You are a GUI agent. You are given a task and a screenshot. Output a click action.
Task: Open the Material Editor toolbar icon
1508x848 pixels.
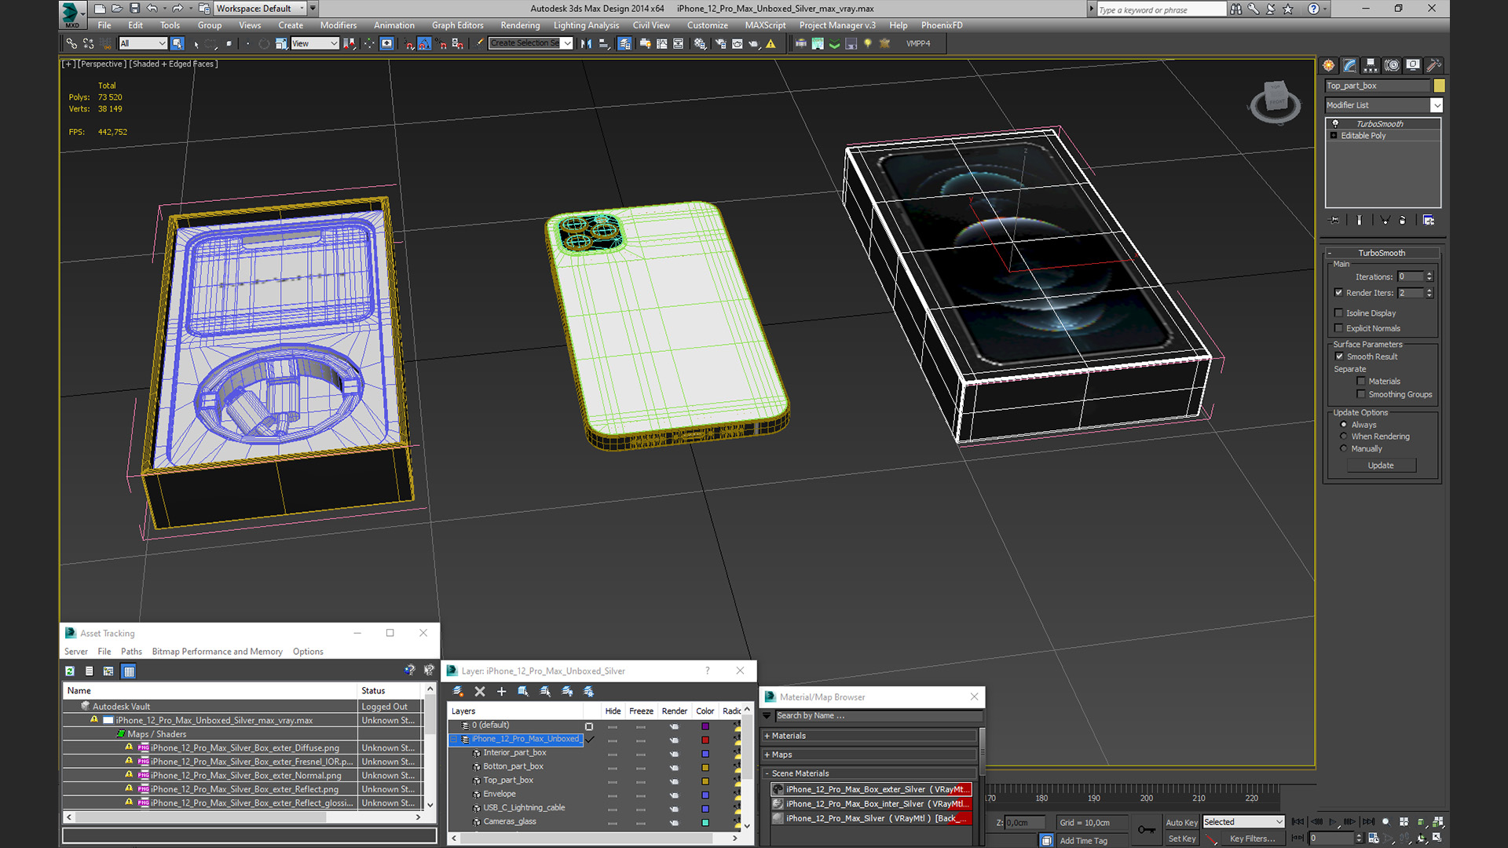[700, 43]
